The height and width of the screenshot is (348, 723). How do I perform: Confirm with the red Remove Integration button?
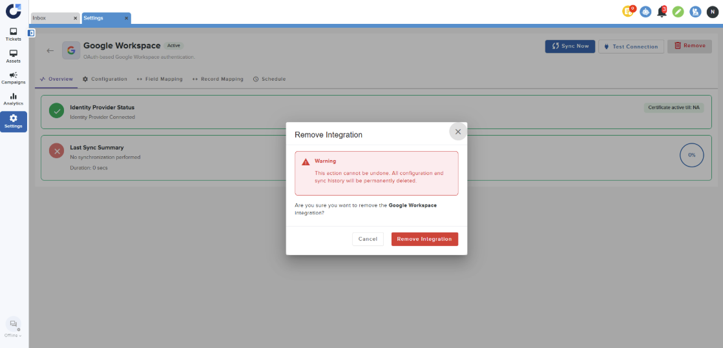click(424, 239)
